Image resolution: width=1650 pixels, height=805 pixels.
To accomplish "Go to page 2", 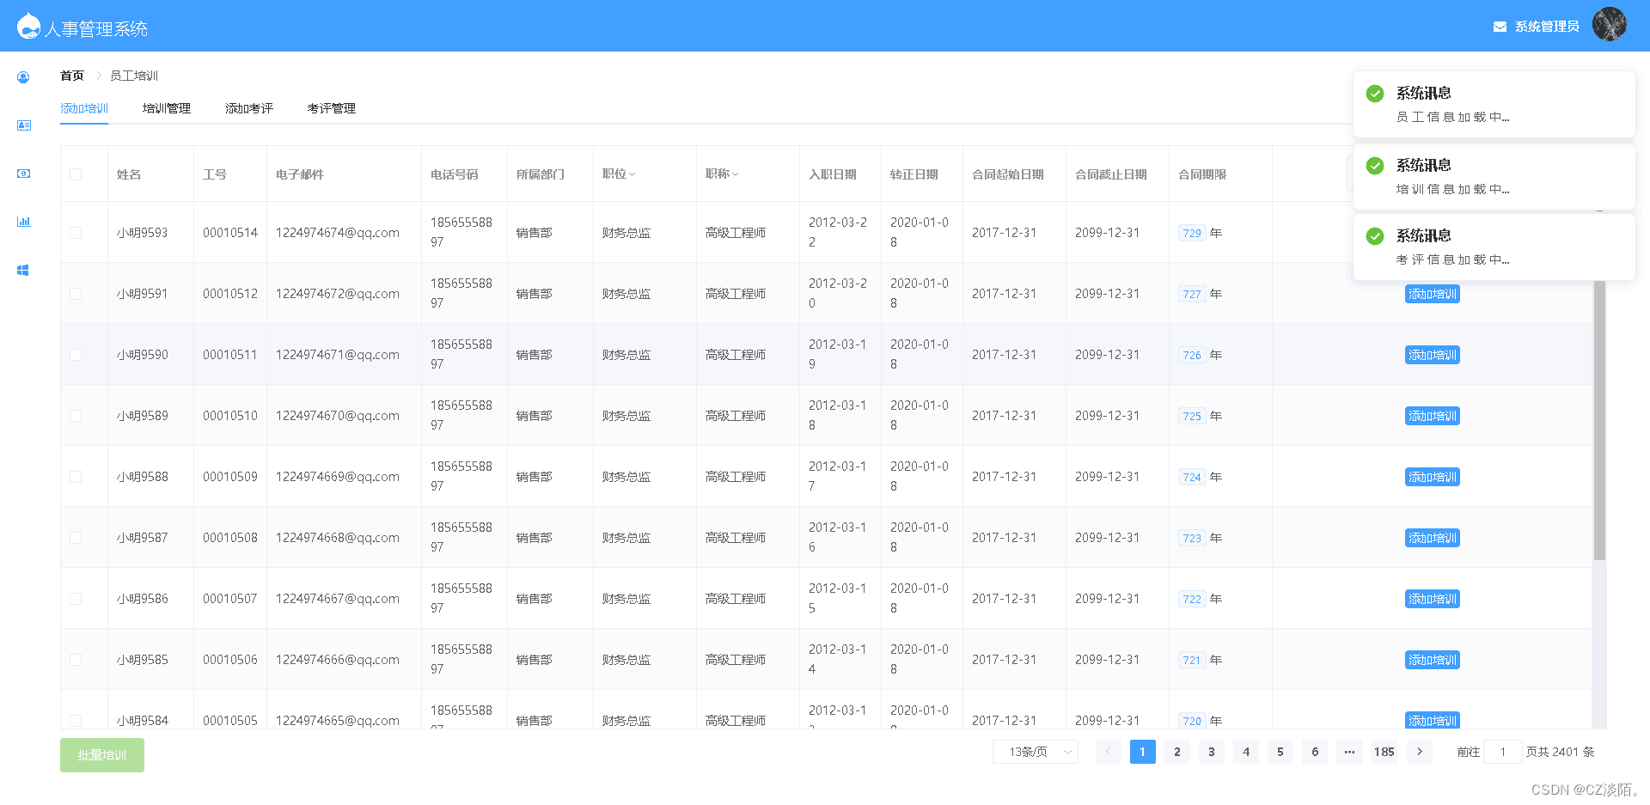I will pyautogui.click(x=1177, y=752).
